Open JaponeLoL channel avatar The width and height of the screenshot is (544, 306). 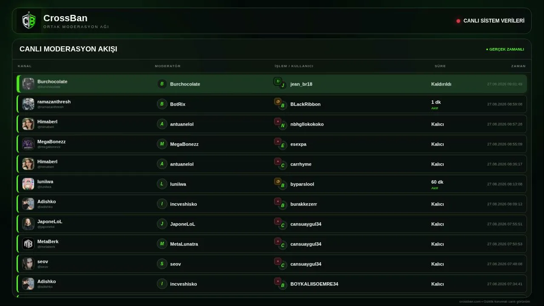28,224
